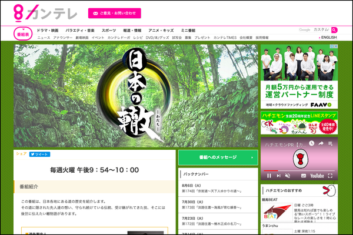The width and height of the screenshot is (353, 235).
Task: Click the Twitter ツイート share button
Action: tap(39, 154)
